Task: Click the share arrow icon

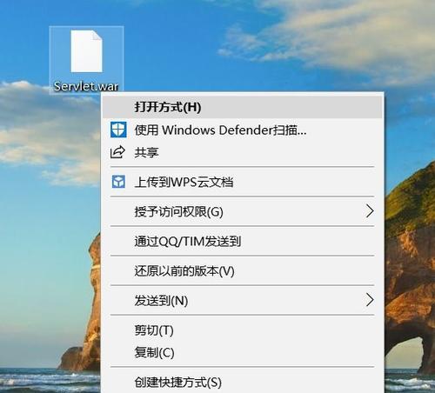Action: click(117, 152)
